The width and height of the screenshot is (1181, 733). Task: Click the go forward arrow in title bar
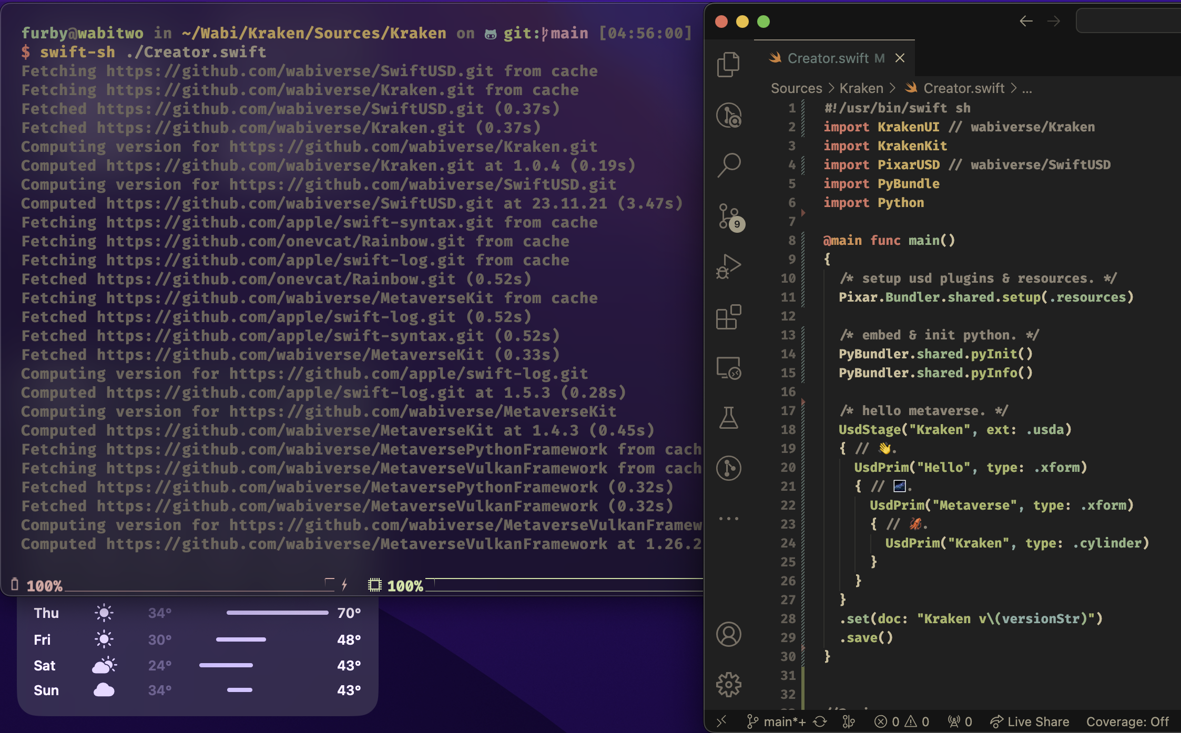pos(1054,21)
